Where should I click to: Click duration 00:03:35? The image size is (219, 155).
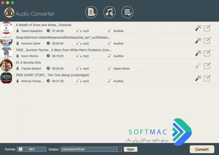(x=58, y=69)
